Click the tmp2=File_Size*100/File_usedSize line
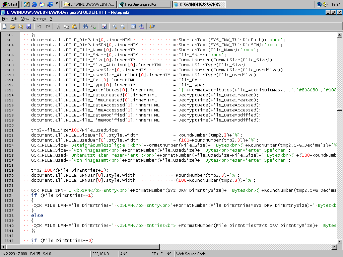343x257 pixels. click(x=75, y=130)
